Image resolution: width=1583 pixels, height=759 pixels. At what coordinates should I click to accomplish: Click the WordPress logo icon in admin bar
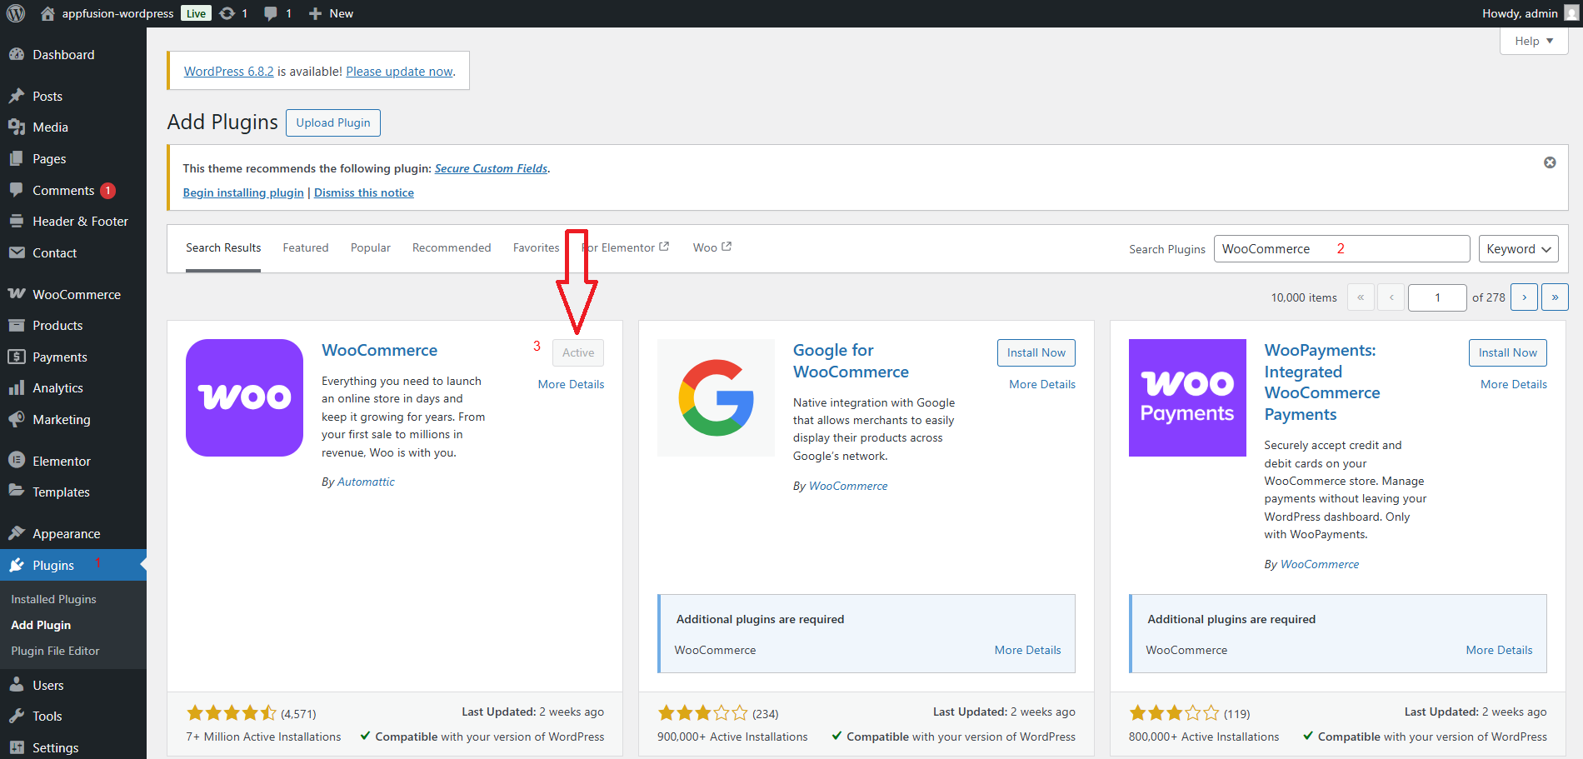(x=16, y=13)
